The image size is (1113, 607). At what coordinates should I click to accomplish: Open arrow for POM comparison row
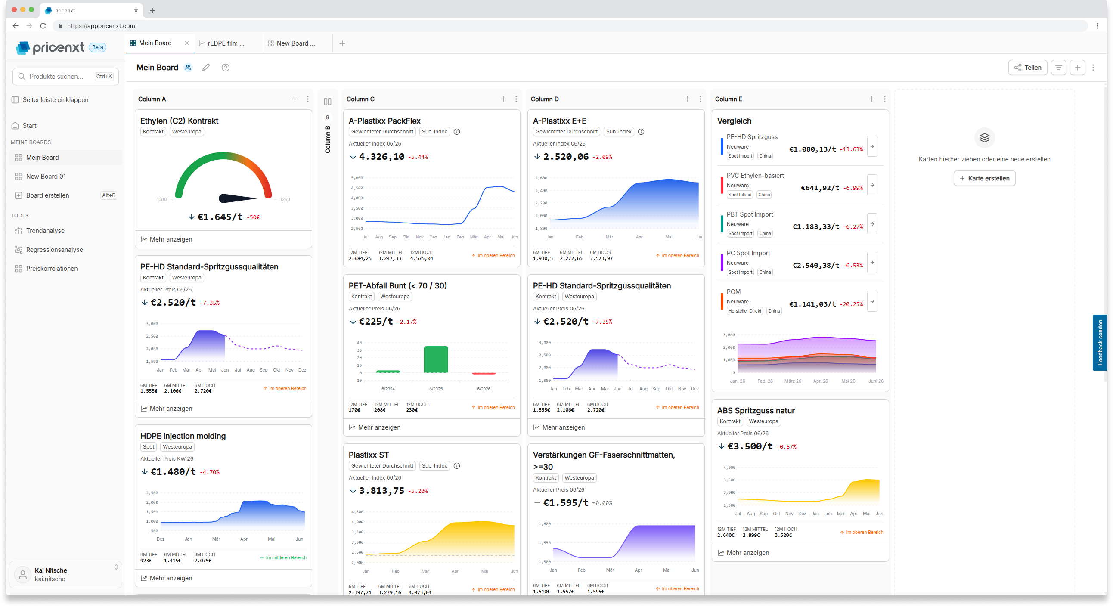872,301
